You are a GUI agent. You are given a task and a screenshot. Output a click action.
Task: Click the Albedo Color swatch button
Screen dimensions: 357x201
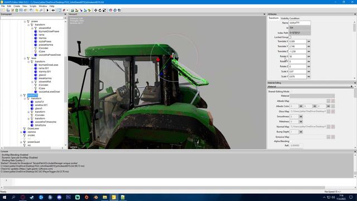[333, 106]
